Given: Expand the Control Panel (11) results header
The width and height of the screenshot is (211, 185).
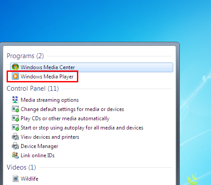Looking at the screenshot, I should click(x=33, y=89).
